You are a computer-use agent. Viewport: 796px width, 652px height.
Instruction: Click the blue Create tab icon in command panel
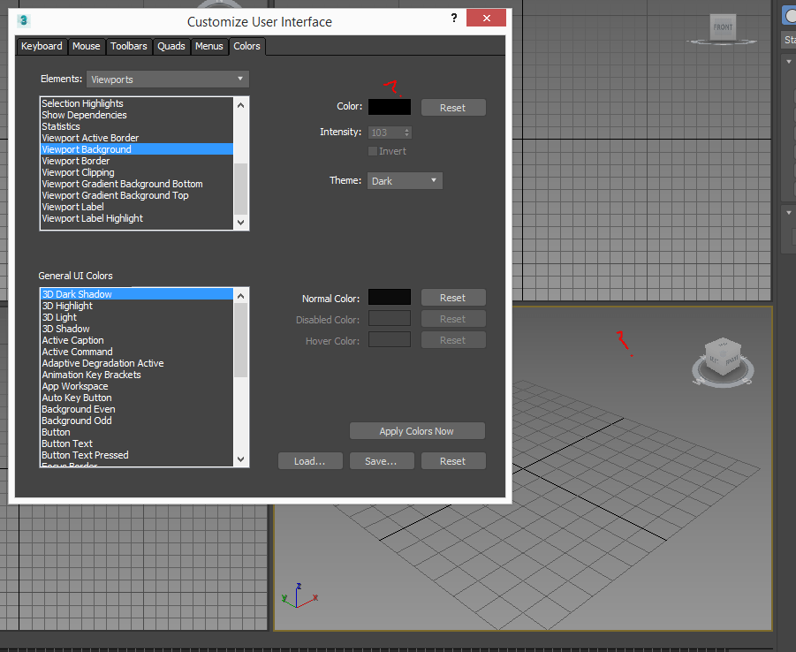[x=790, y=16]
